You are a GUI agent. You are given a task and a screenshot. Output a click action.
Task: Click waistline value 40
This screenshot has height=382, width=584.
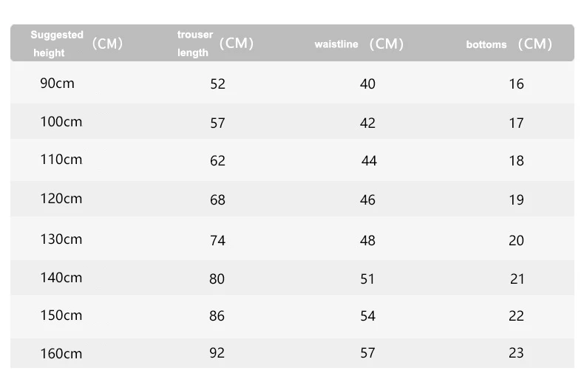(x=367, y=84)
